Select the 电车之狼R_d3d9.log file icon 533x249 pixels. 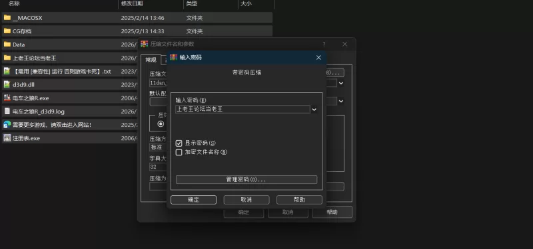7,111
